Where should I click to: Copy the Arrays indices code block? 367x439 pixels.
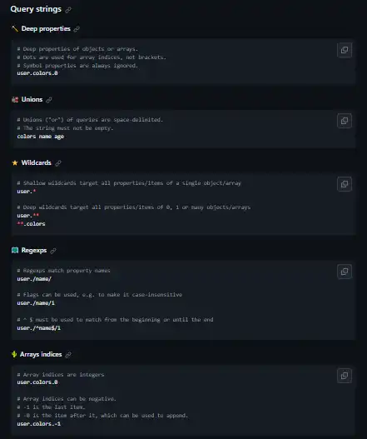[x=345, y=376]
